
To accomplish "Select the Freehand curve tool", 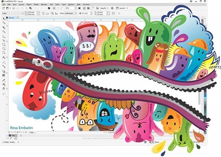I will (4, 37).
